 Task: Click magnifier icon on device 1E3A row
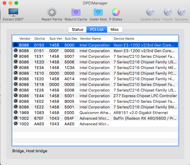pos(16,67)
